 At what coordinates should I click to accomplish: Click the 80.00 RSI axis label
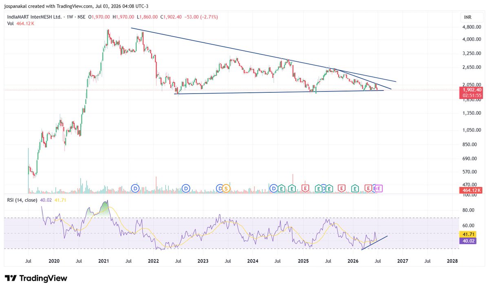468,210
